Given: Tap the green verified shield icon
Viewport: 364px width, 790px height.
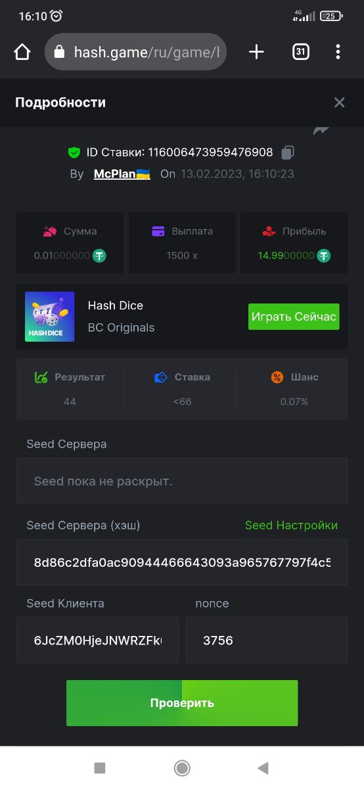Looking at the screenshot, I should pyautogui.click(x=74, y=153).
